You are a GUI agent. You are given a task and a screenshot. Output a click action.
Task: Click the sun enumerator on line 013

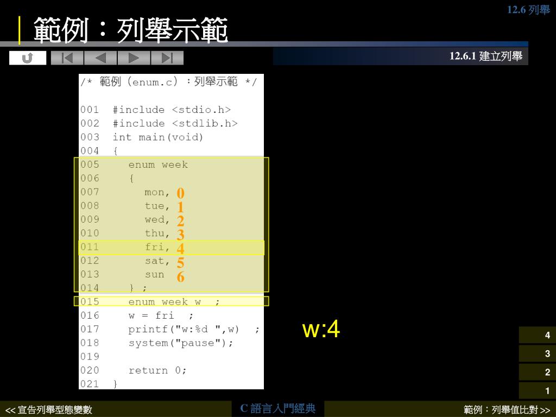pyautogui.click(x=155, y=275)
